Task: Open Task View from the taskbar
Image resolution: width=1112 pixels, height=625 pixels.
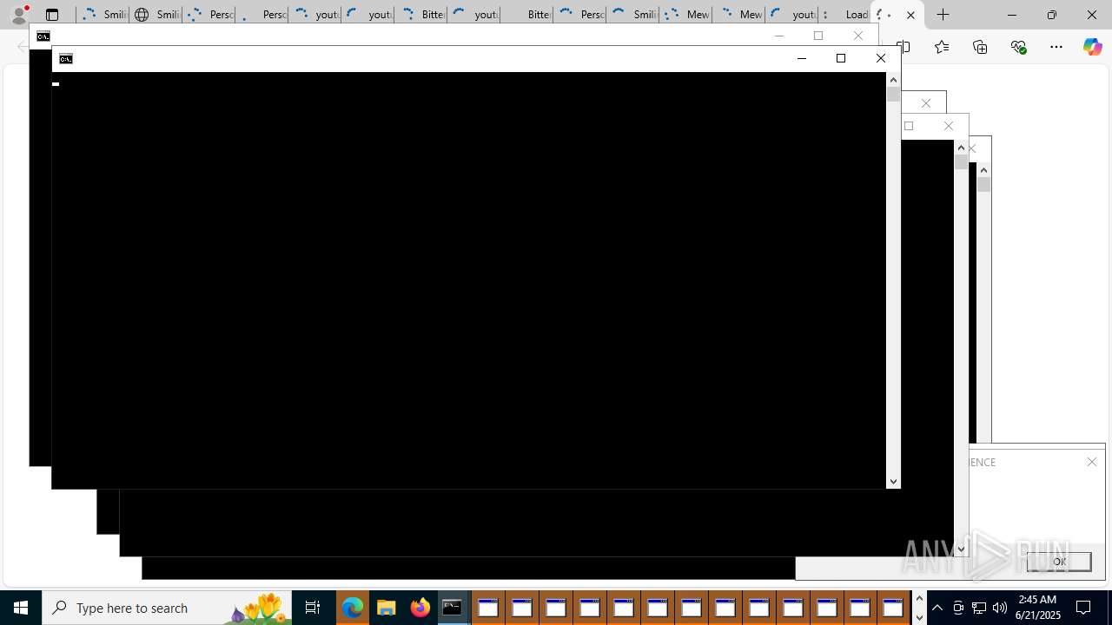Action: [x=313, y=608]
